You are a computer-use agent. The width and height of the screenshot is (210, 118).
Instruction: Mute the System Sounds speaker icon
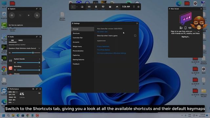(10, 61)
